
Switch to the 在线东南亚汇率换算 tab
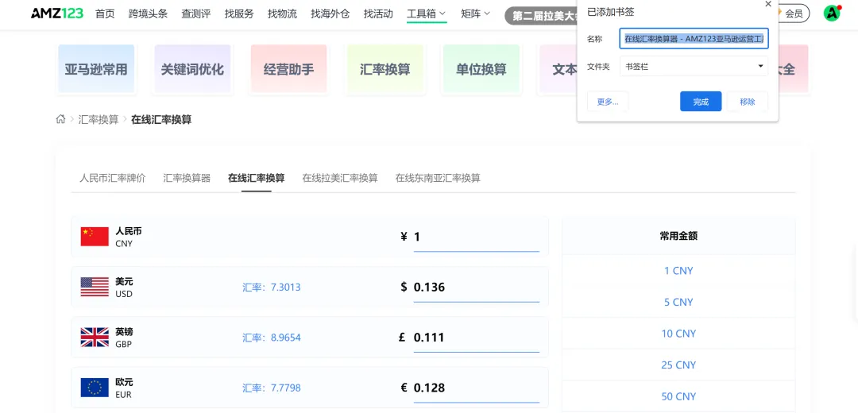click(438, 178)
